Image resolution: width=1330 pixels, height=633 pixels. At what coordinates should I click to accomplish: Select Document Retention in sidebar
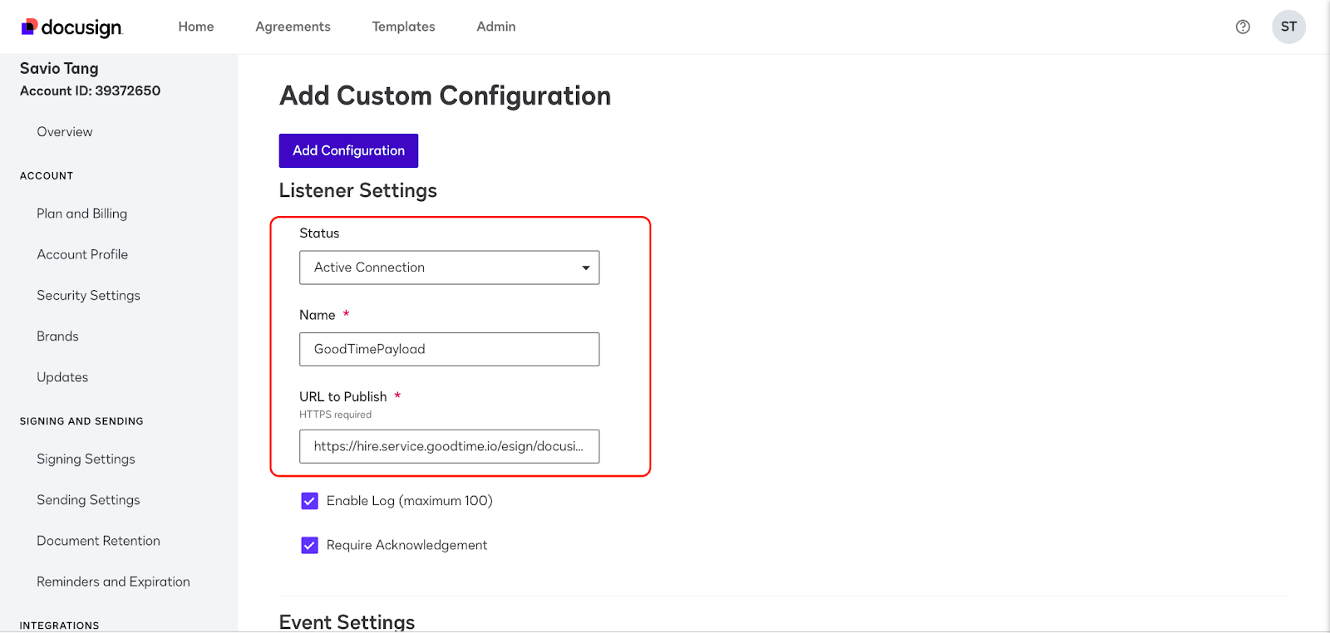click(98, 541)
